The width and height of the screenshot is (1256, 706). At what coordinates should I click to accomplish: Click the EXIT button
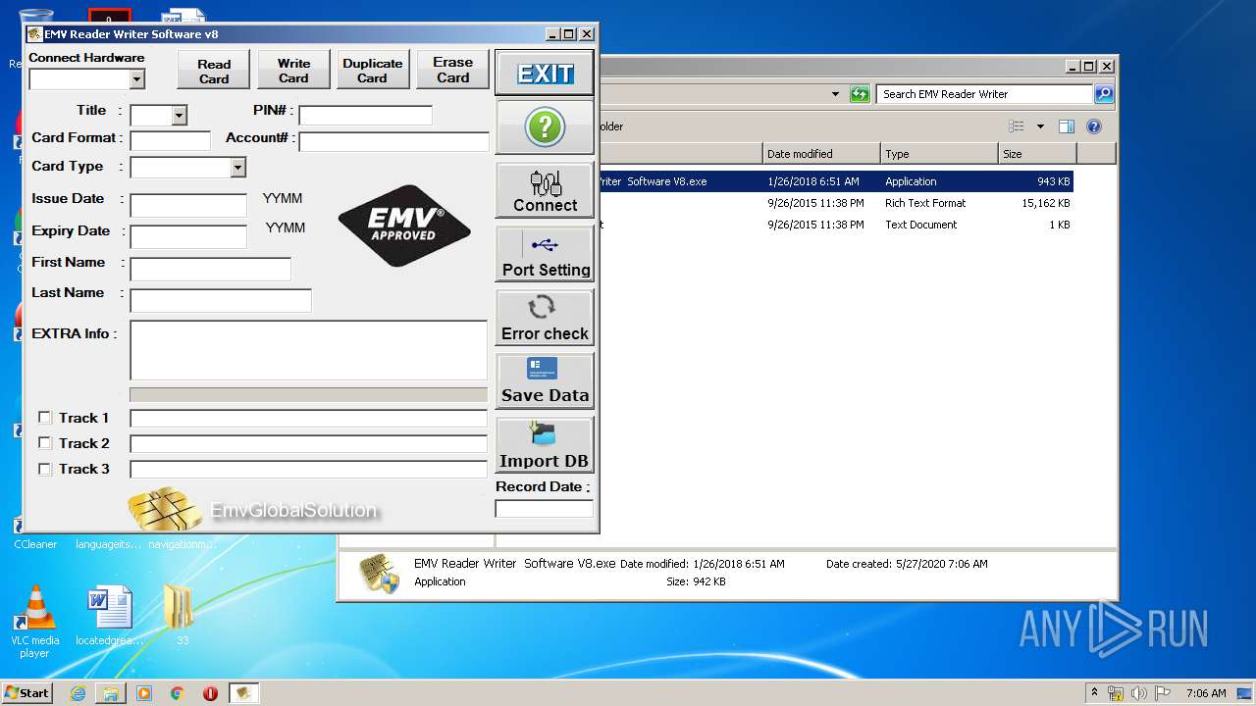(x=545, y=73)
